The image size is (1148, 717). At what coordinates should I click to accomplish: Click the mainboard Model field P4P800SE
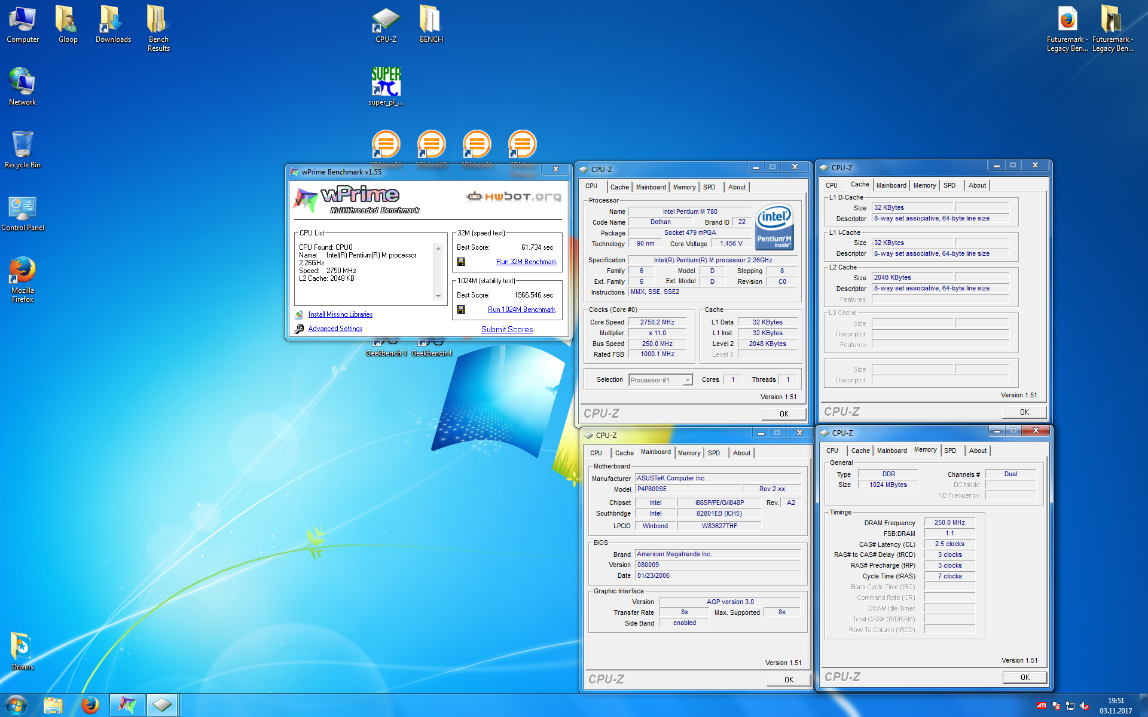[688, 489]
